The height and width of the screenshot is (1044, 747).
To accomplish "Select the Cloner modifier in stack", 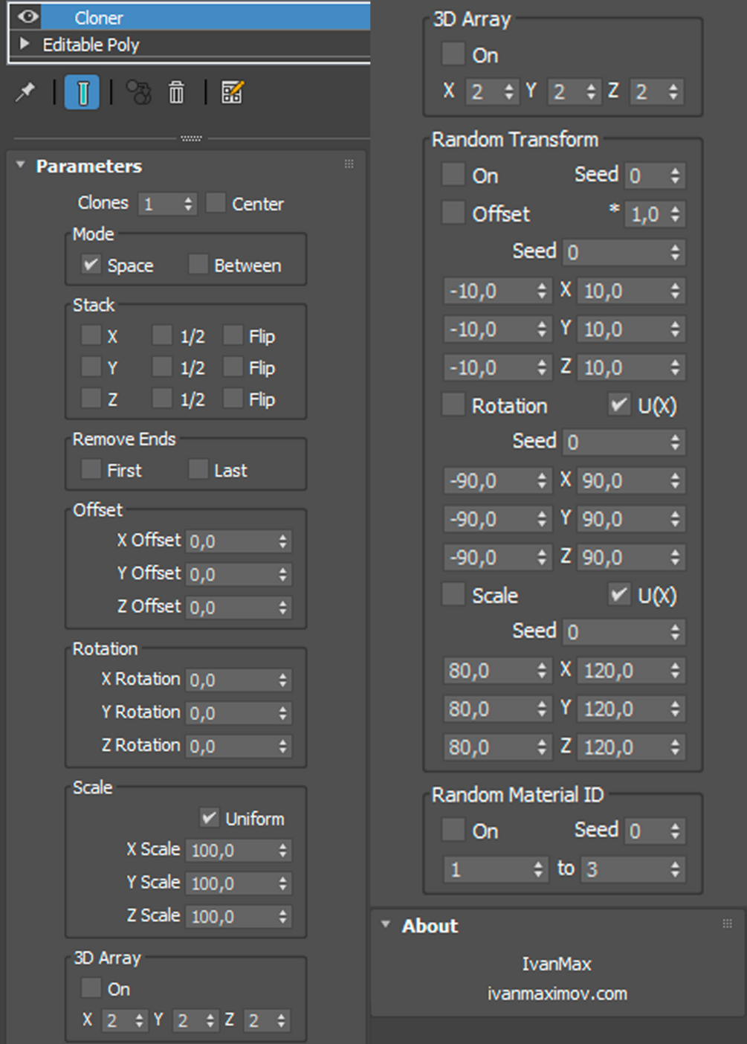I will 99,17.
